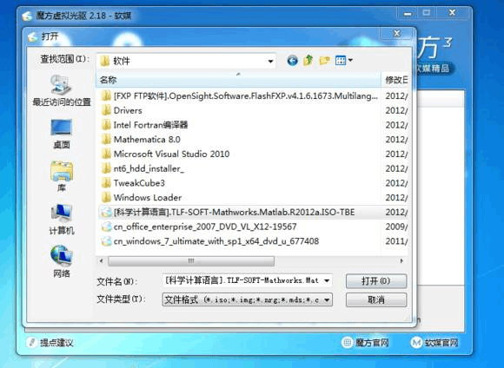Viewport: 504px width, 368px height.
Task: Select cn_office_enterprise_2007 DVD image file
Action: click(x=199, y=227)
